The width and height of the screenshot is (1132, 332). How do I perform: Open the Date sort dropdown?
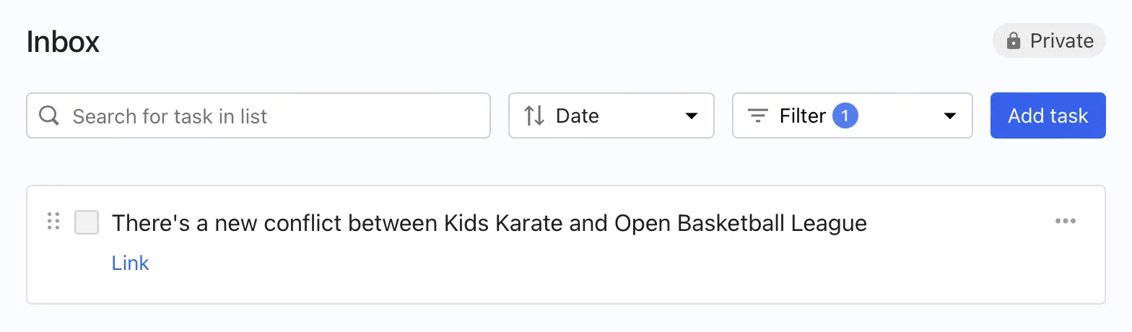pyautogui.click(x=611, y=115)
